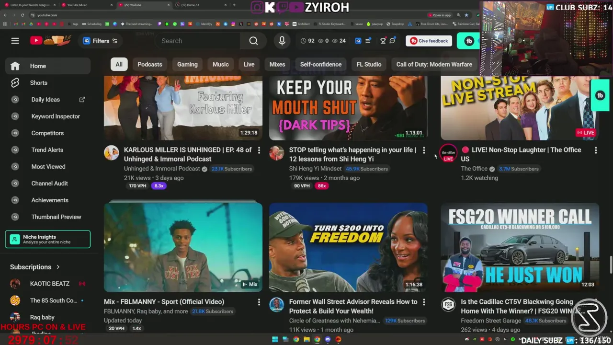
Task: Open the vidIQ list menu icon
Action: click(x=368, y=41)
